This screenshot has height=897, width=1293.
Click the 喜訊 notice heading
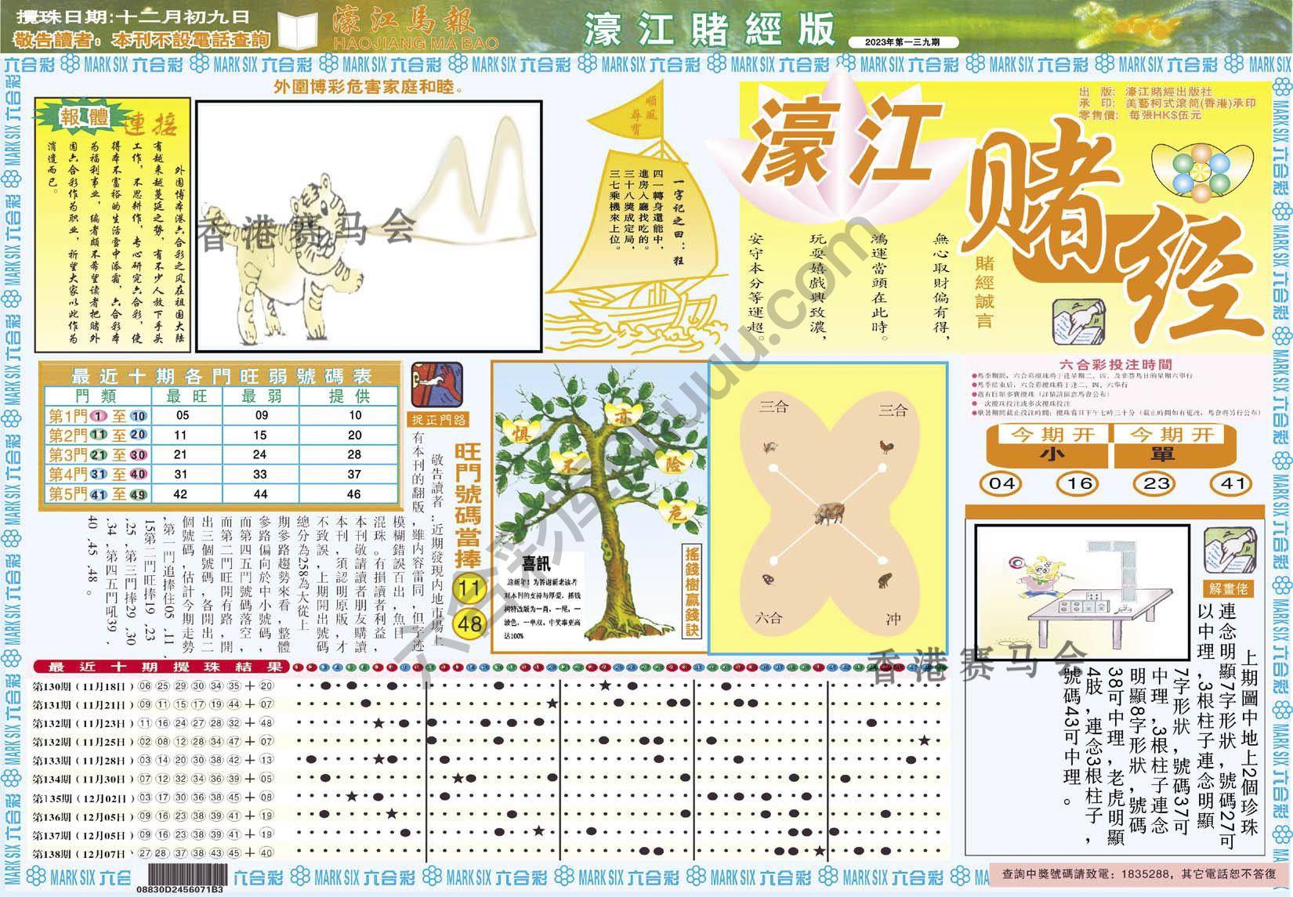[x=534, y=562]
